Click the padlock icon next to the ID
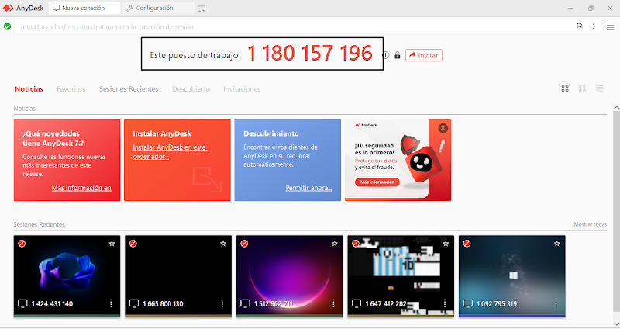Viewport: 620px width, 329px height. point(398,55)
